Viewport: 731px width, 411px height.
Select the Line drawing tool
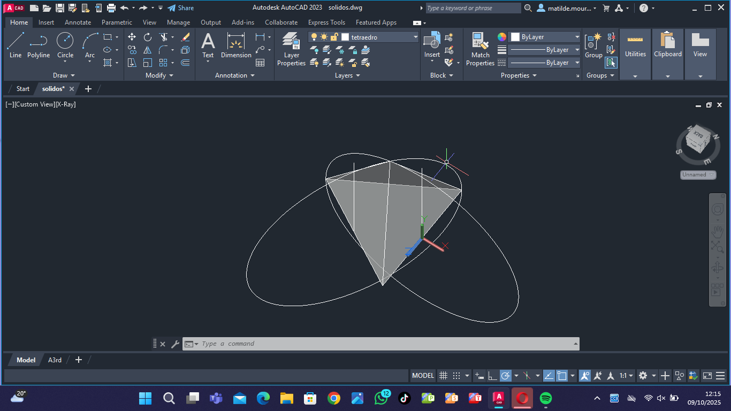point(16,44)
